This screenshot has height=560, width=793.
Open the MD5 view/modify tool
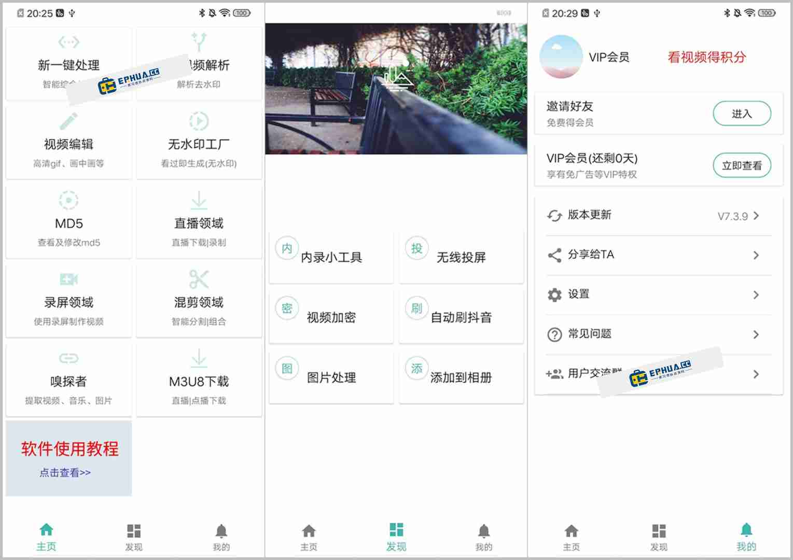tap(68, 221)
